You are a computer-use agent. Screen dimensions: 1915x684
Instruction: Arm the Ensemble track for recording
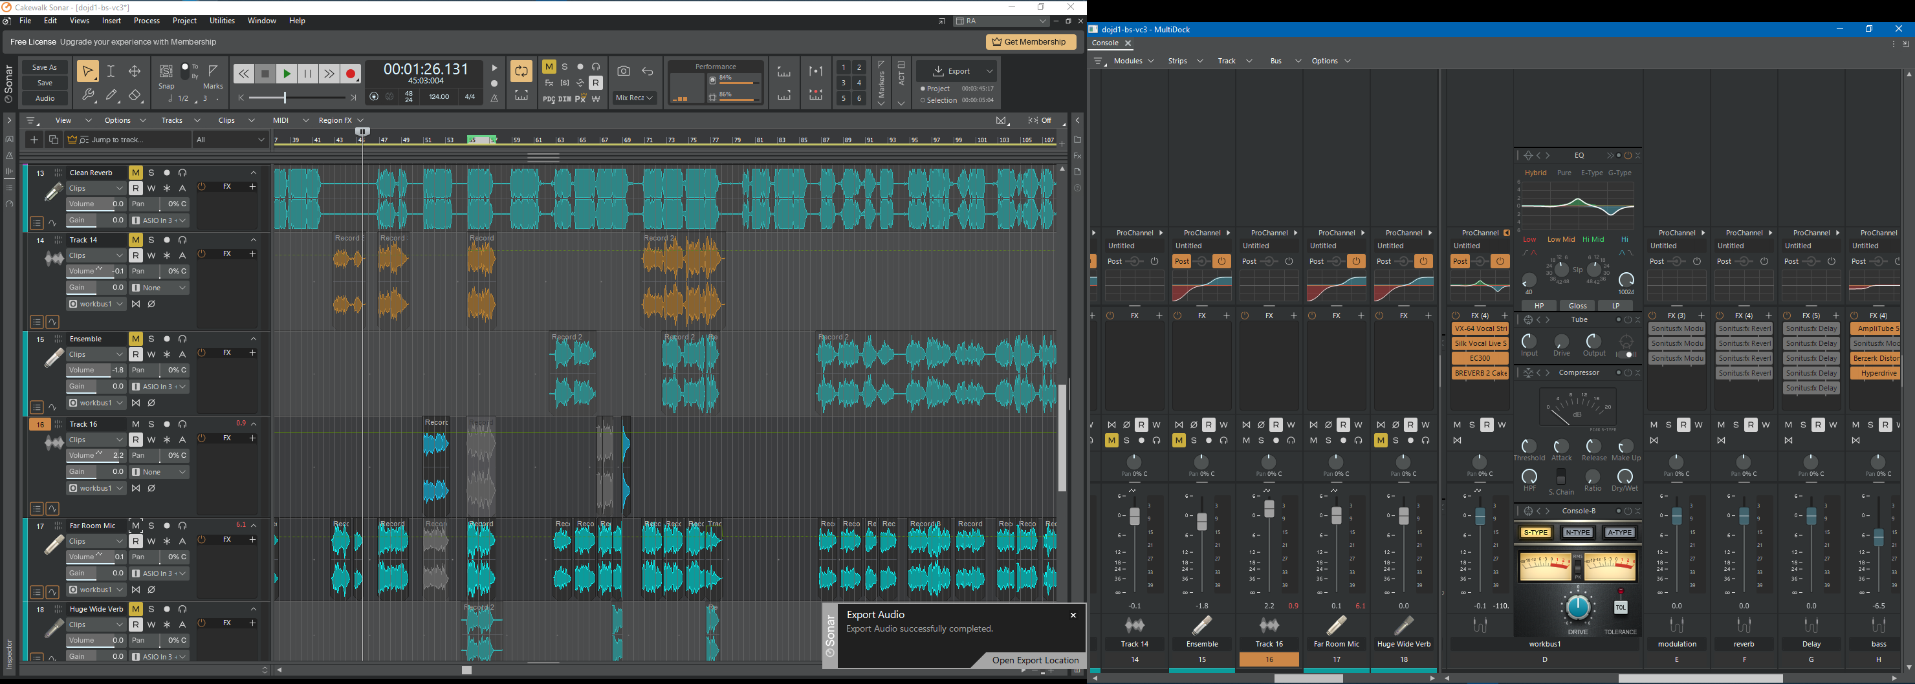166,339
